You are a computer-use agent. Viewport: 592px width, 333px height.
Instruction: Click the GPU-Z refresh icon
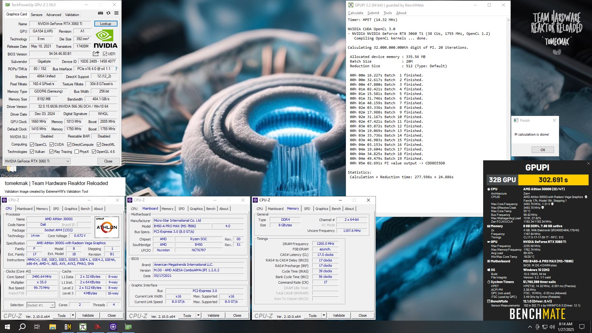(108, 13)
